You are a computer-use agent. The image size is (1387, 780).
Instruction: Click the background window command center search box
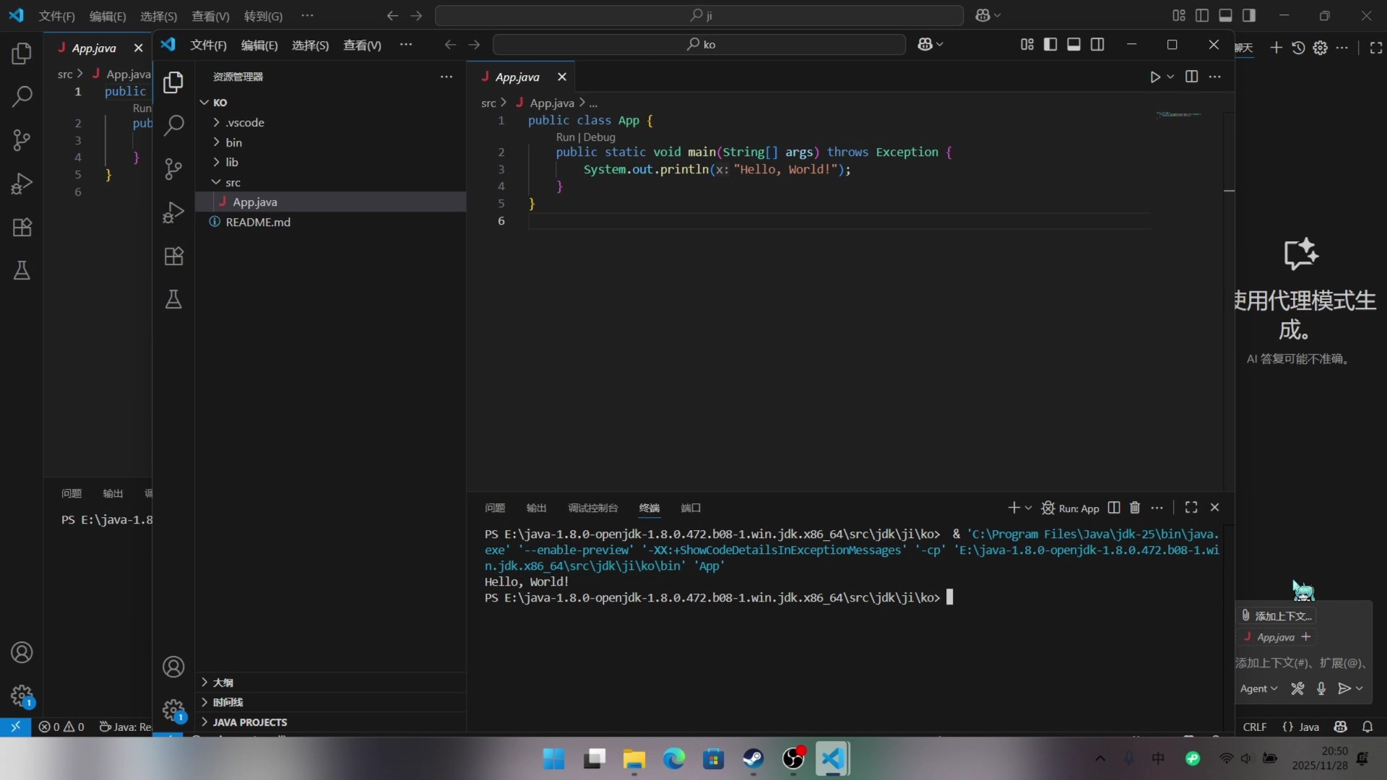point(699,15)
